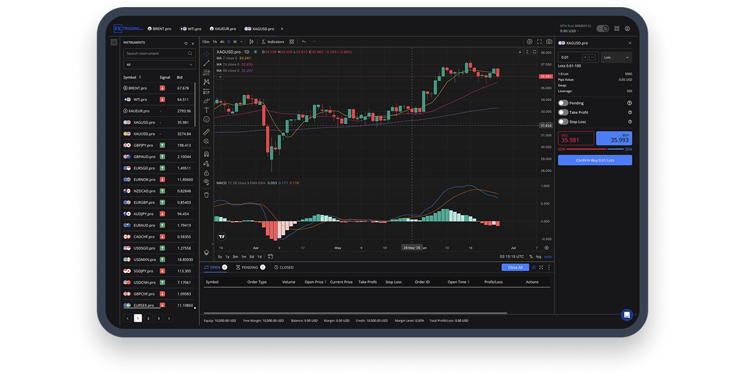Open the Lots unit dropdown
The image size is (745, 372).
tap(616, 57)
